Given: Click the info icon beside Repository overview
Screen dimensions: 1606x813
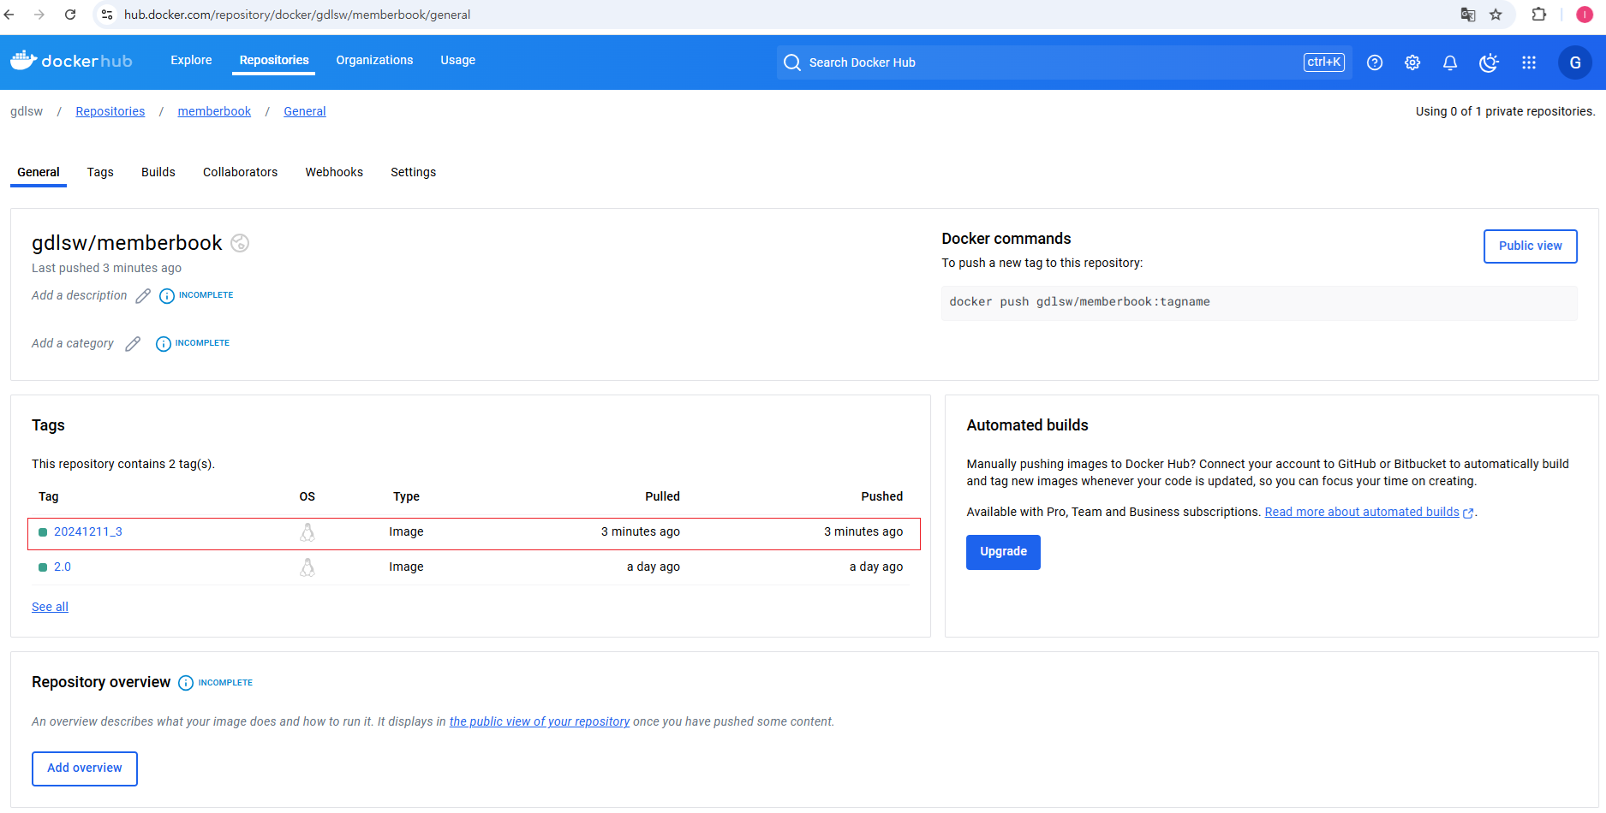Looking at the screenshot, I should [x=186, y=683].
